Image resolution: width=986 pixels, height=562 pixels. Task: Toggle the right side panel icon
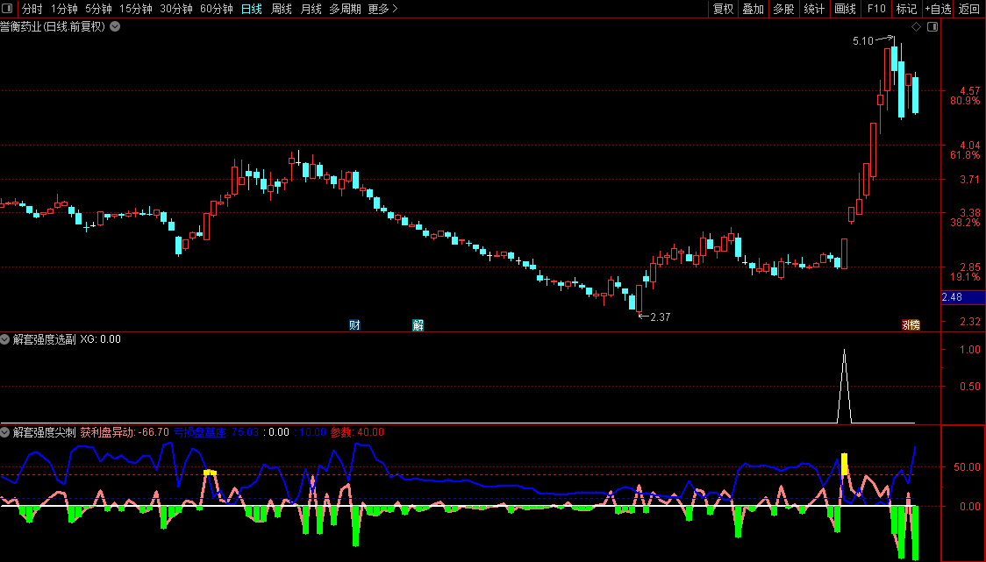click(x=932, y=26)
